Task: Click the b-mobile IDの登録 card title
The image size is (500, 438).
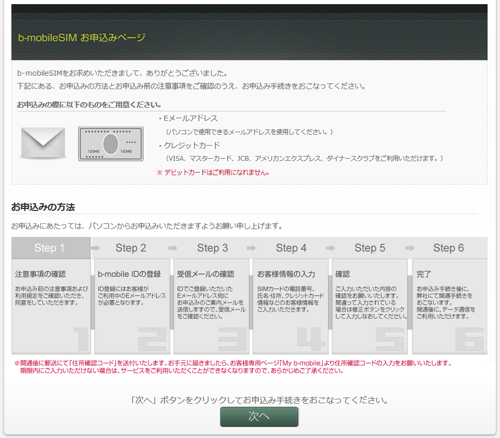Action: click(129, 274)
